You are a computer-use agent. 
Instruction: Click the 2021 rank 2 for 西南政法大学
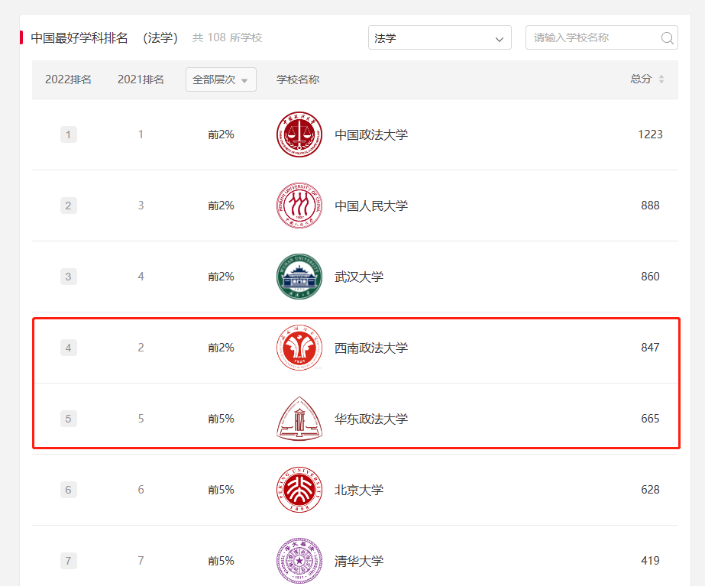click(141, 348)
